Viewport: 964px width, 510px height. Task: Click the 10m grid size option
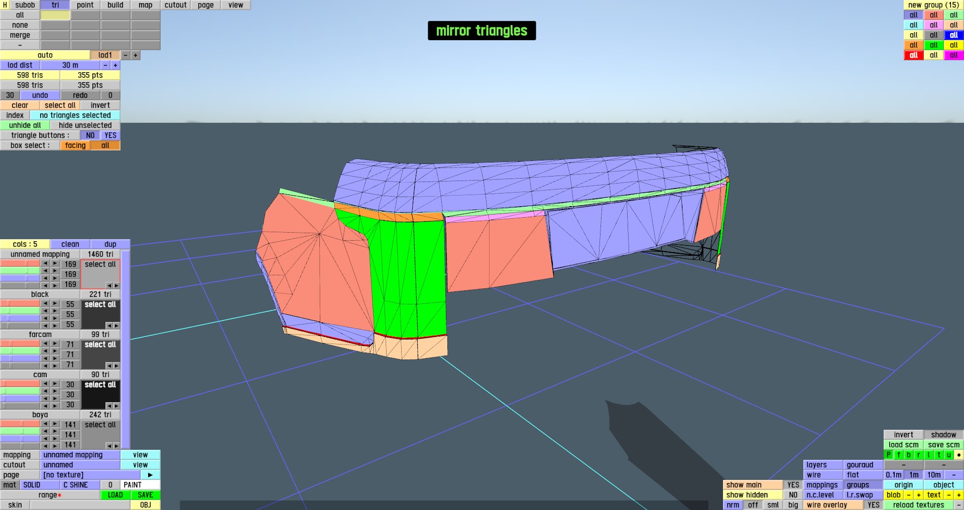tap(934, 475)
